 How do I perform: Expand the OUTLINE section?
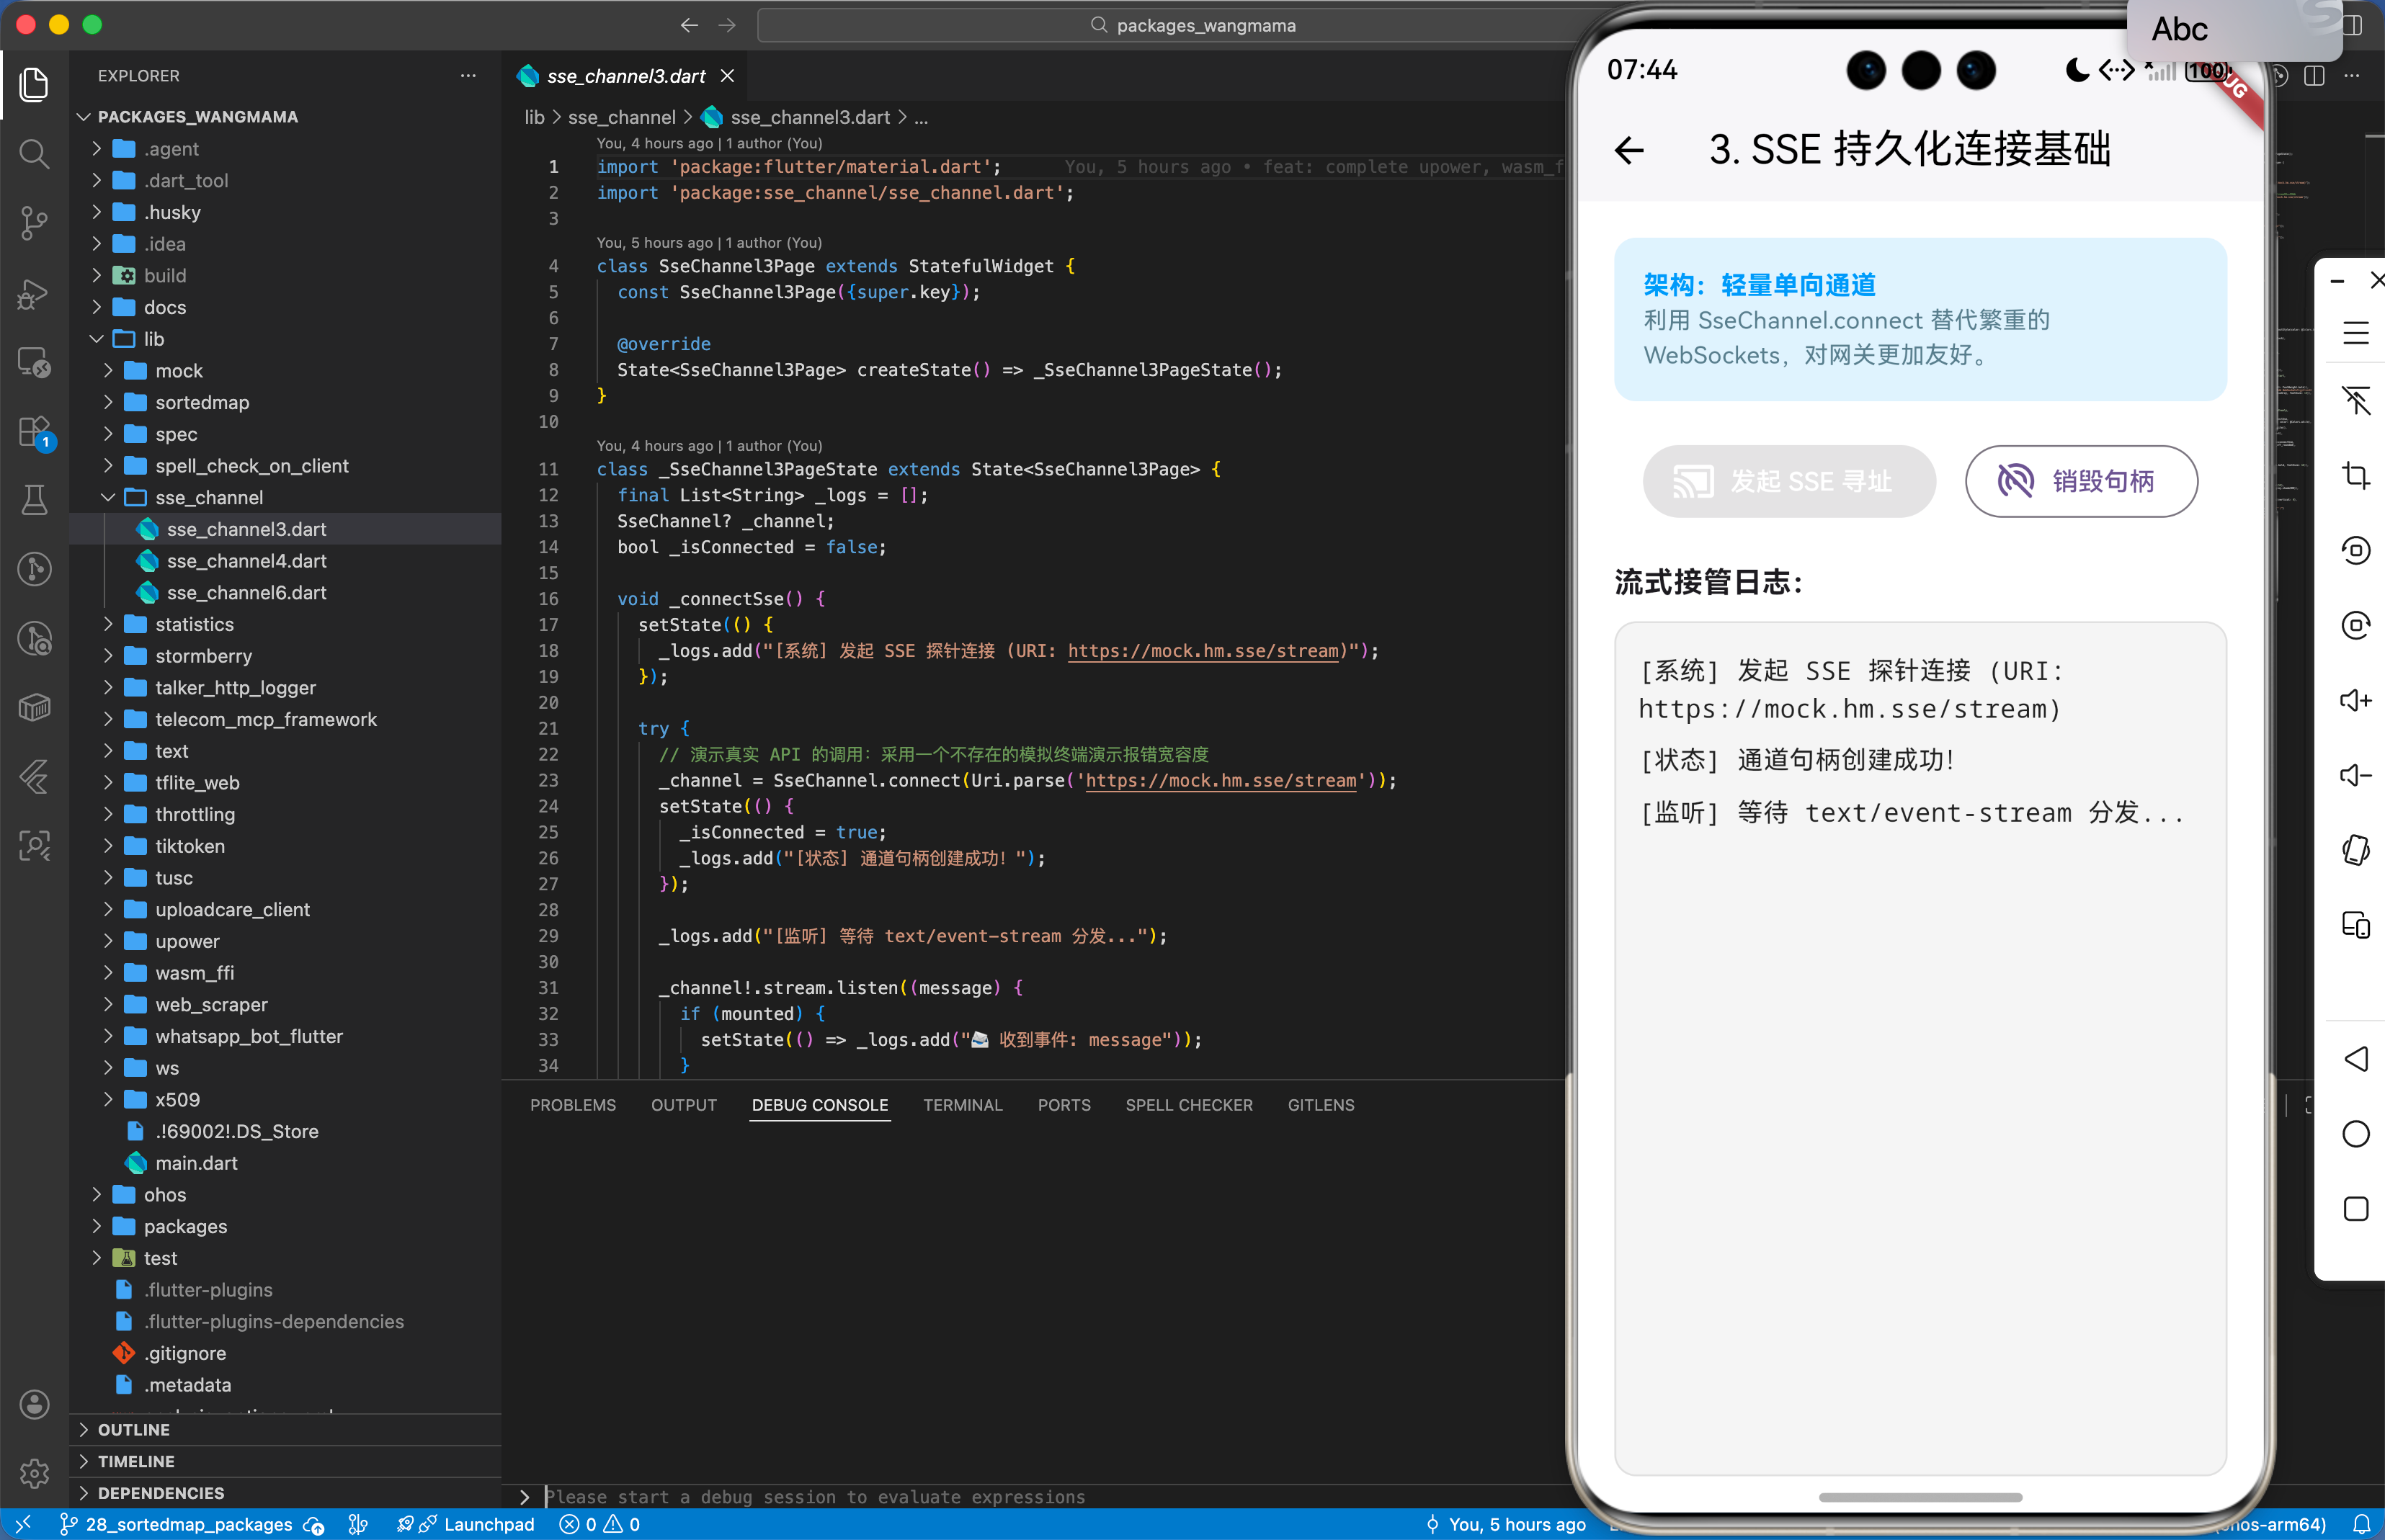coord(133,1430)
